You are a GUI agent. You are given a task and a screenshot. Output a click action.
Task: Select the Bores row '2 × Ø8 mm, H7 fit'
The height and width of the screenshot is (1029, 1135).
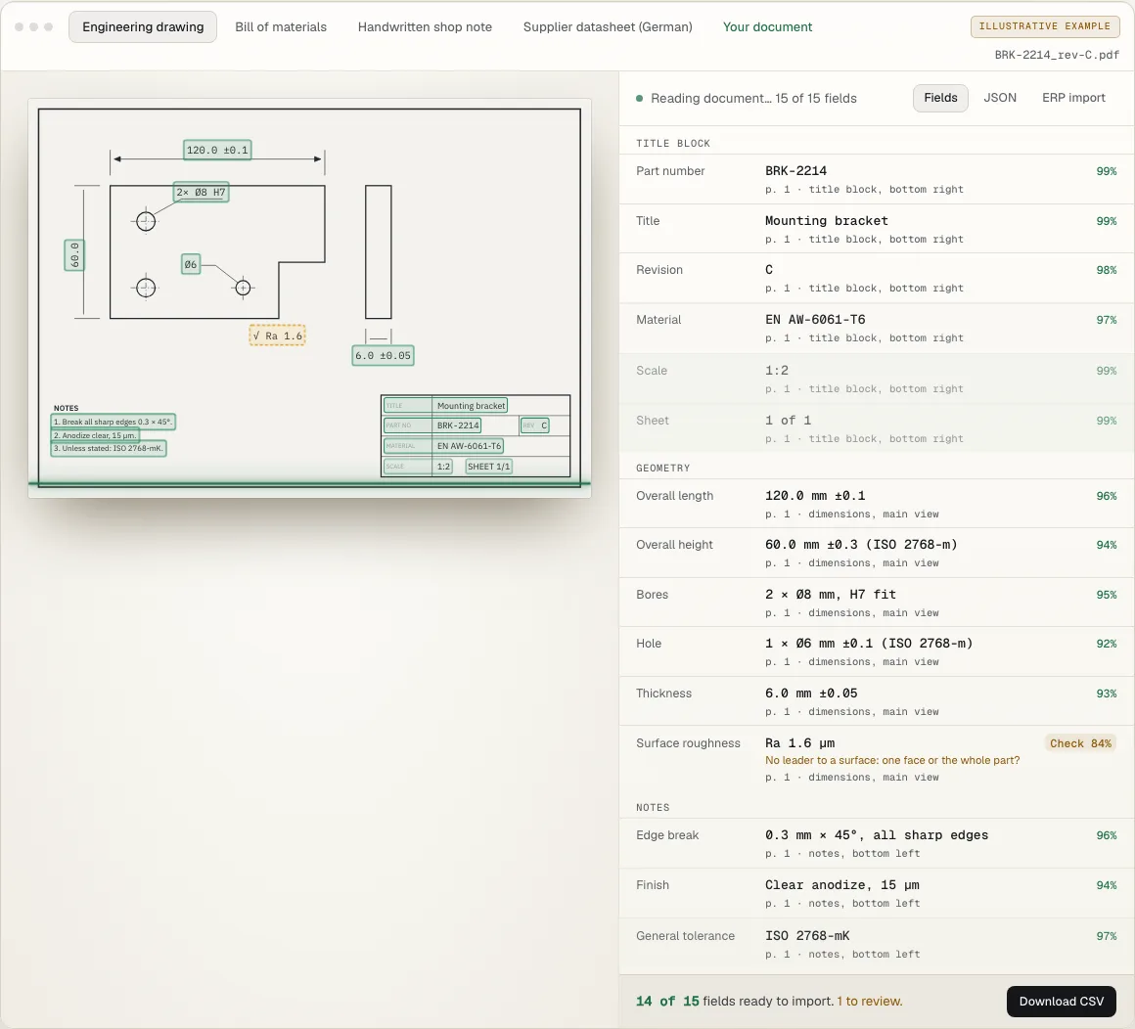[877, 603]
